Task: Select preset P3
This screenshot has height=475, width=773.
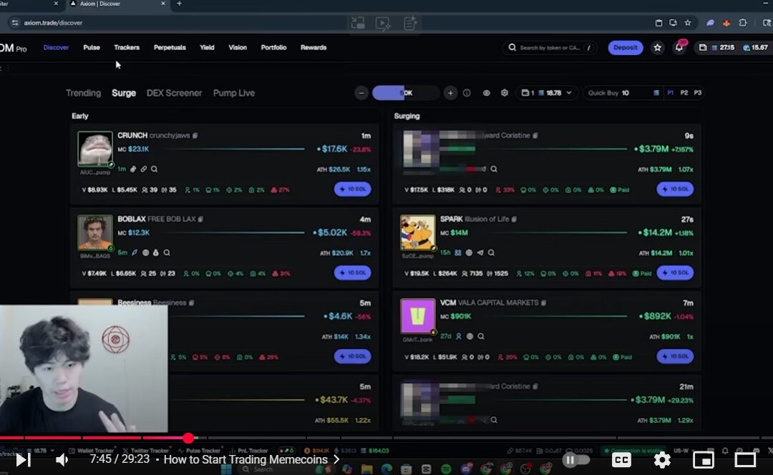Action: coord(698,92)
